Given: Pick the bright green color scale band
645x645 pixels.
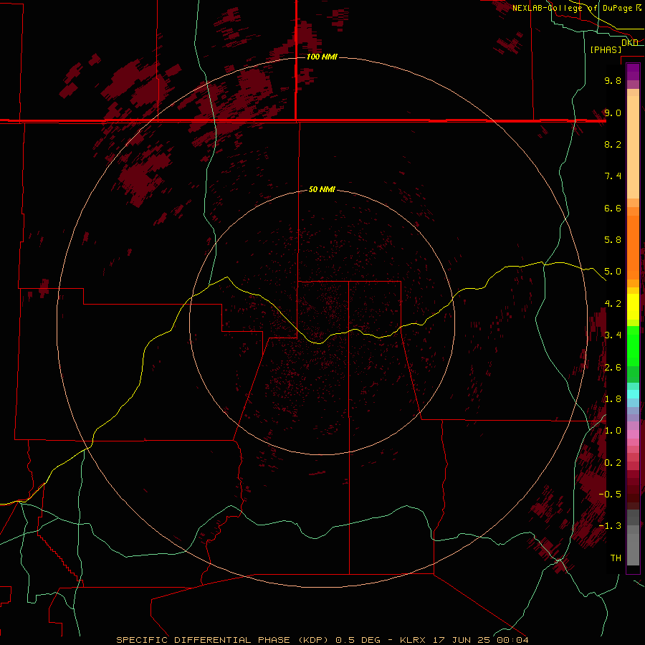Looking at the screenshot, I should coord(633,345).
